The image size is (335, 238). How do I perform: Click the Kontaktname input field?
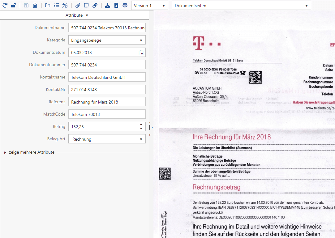pyautogui.click(x=107, y=77)
